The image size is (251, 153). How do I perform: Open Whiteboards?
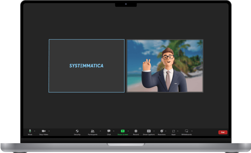click(186, 132)
